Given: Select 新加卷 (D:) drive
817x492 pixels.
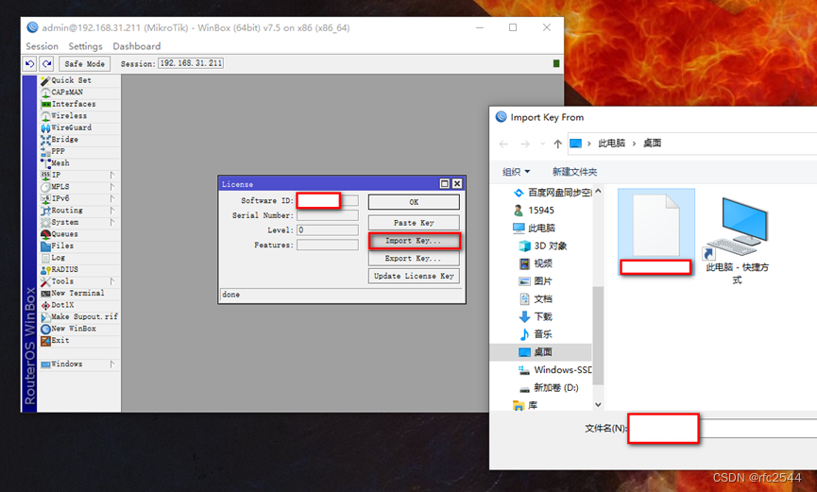Looking at the screenshot, I should (x=549, y=387).
